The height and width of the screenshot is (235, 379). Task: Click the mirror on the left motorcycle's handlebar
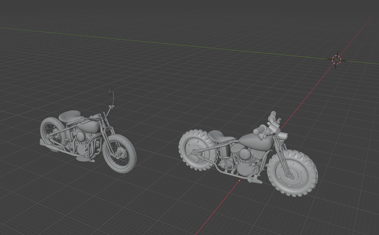111,92
